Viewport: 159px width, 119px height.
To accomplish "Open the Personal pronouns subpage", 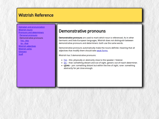I will tap(28, 35).
